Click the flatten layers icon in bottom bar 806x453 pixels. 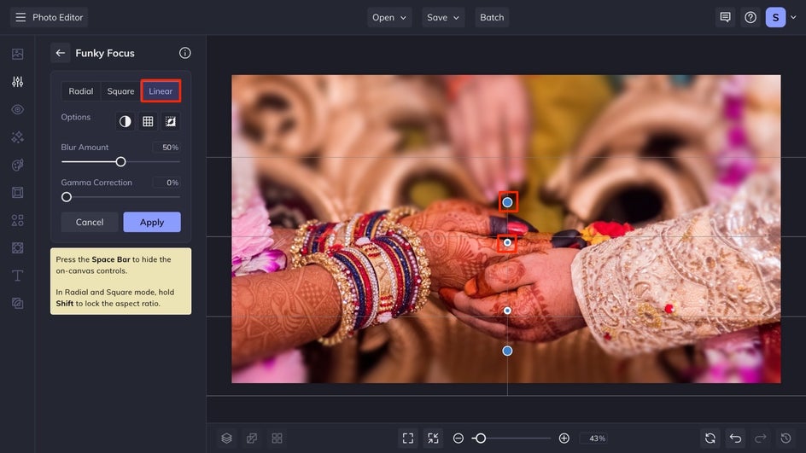tap(252, 438)
